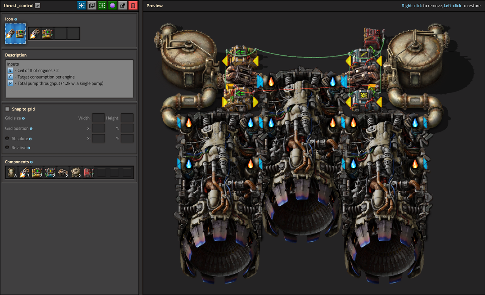Click the left thruster in preview
The height and width of the screenshot is (295, 485).
coord(219,197)
